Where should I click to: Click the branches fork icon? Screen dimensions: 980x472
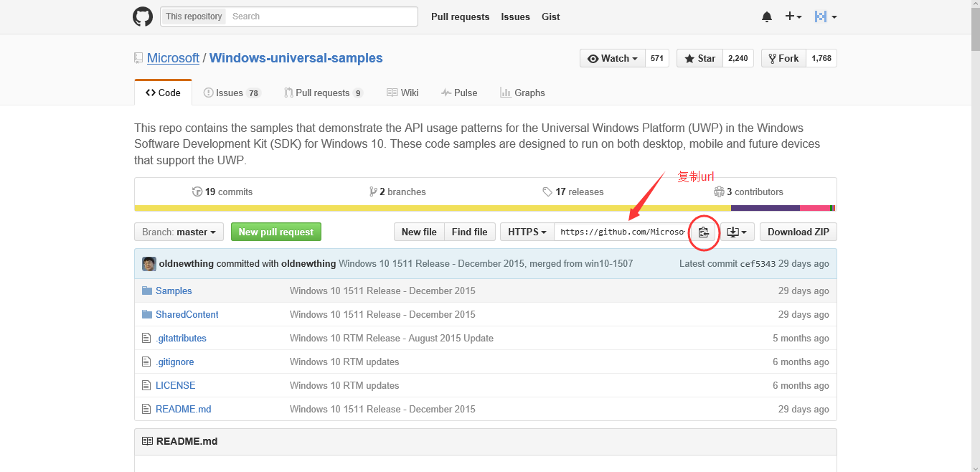[x=373, y=192]
